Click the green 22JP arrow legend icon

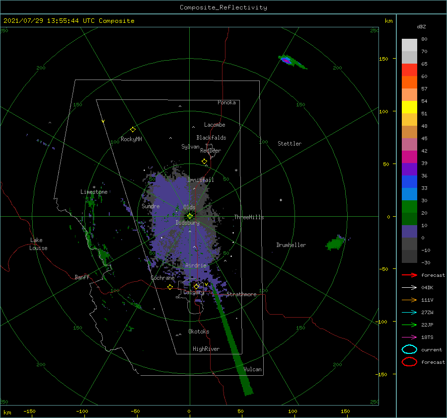click(409, 325)
